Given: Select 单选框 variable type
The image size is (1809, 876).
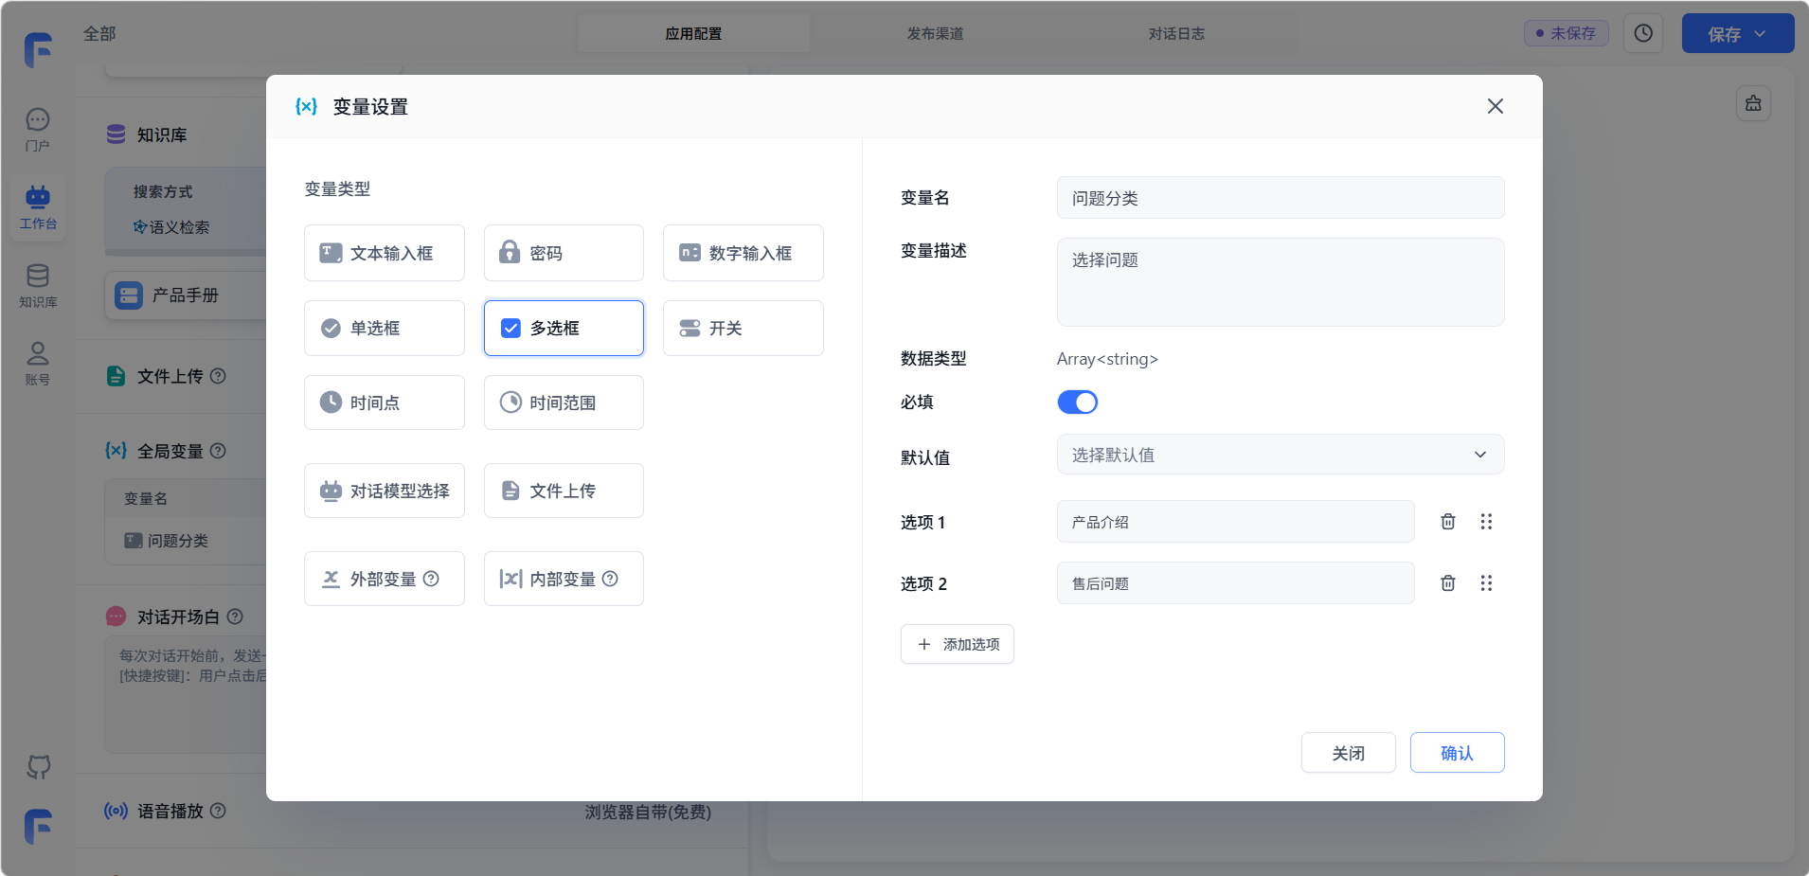Looking at the screenshot, I should coord(384,329).
